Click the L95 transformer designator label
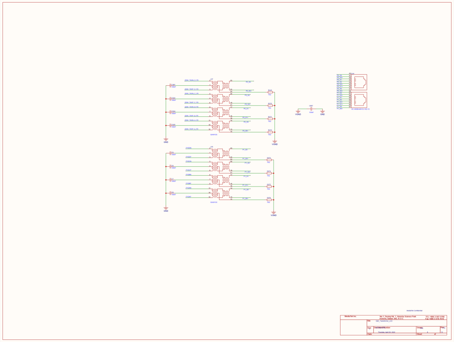 [211, 147]
